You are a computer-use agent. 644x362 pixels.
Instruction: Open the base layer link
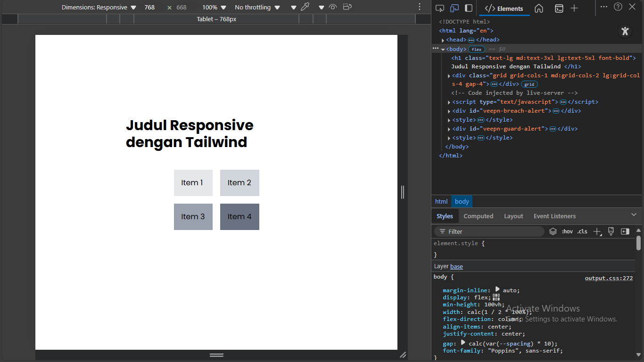pyautogui.click(x=456, y=266)
